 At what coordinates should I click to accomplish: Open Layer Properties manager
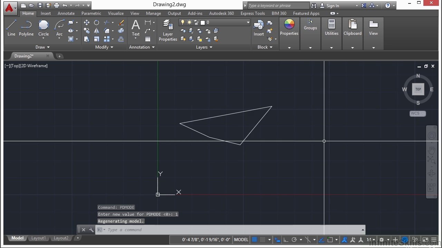click(x=168, y=30)
